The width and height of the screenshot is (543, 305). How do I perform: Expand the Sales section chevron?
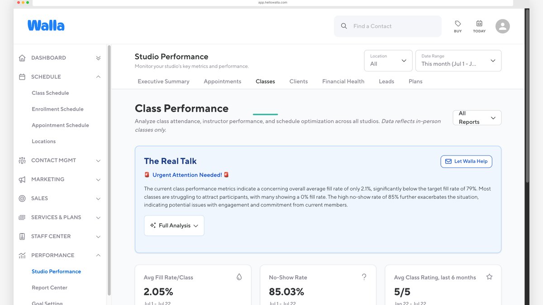[98, 198]
